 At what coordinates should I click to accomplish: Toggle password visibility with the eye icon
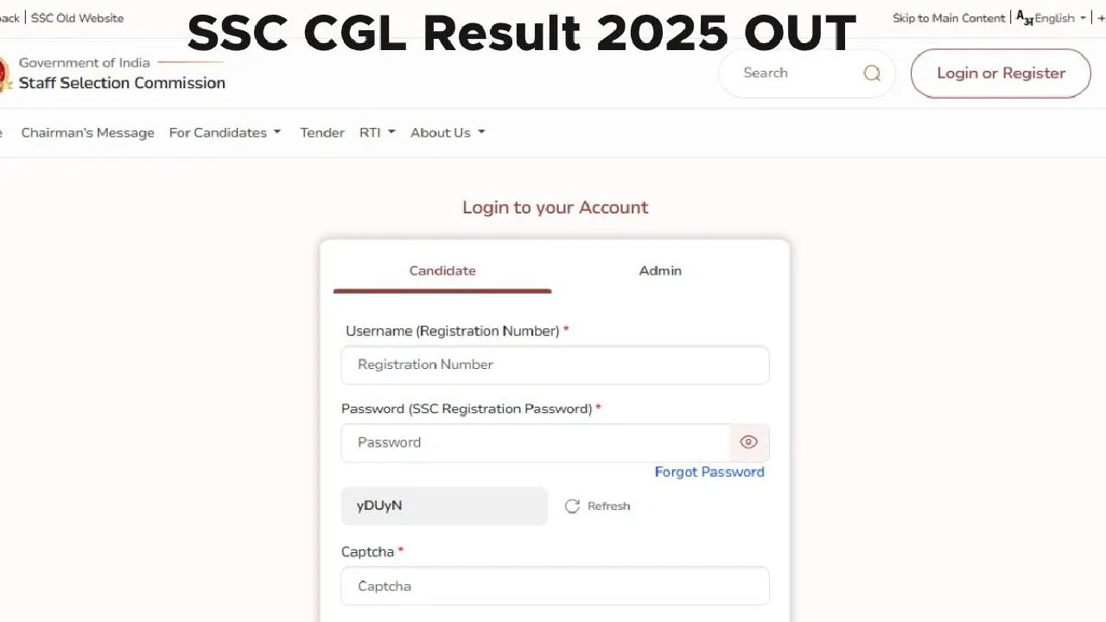[x=748, y=441]
